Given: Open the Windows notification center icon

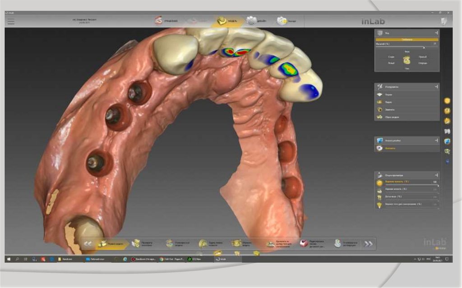Looking at the screenshot, I should (x=447, y=259).
